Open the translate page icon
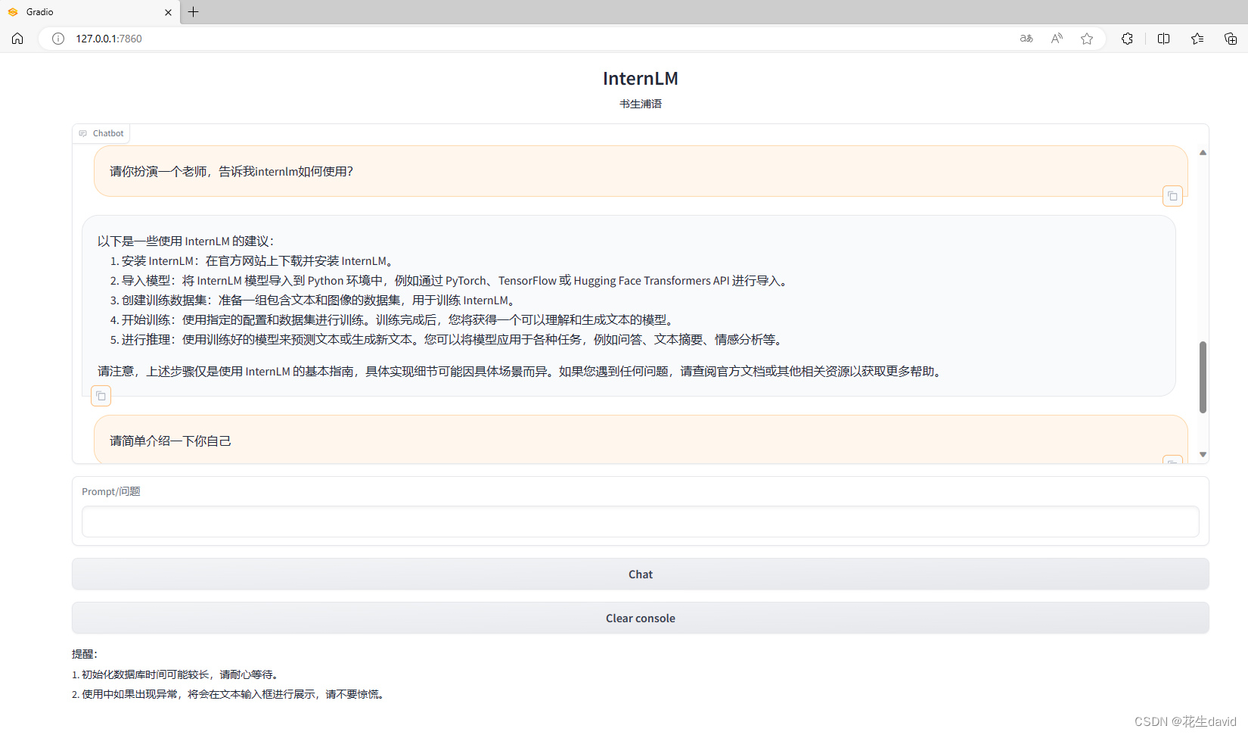The height and width of the screenshot is (735, 1248). pos(1026,39)
